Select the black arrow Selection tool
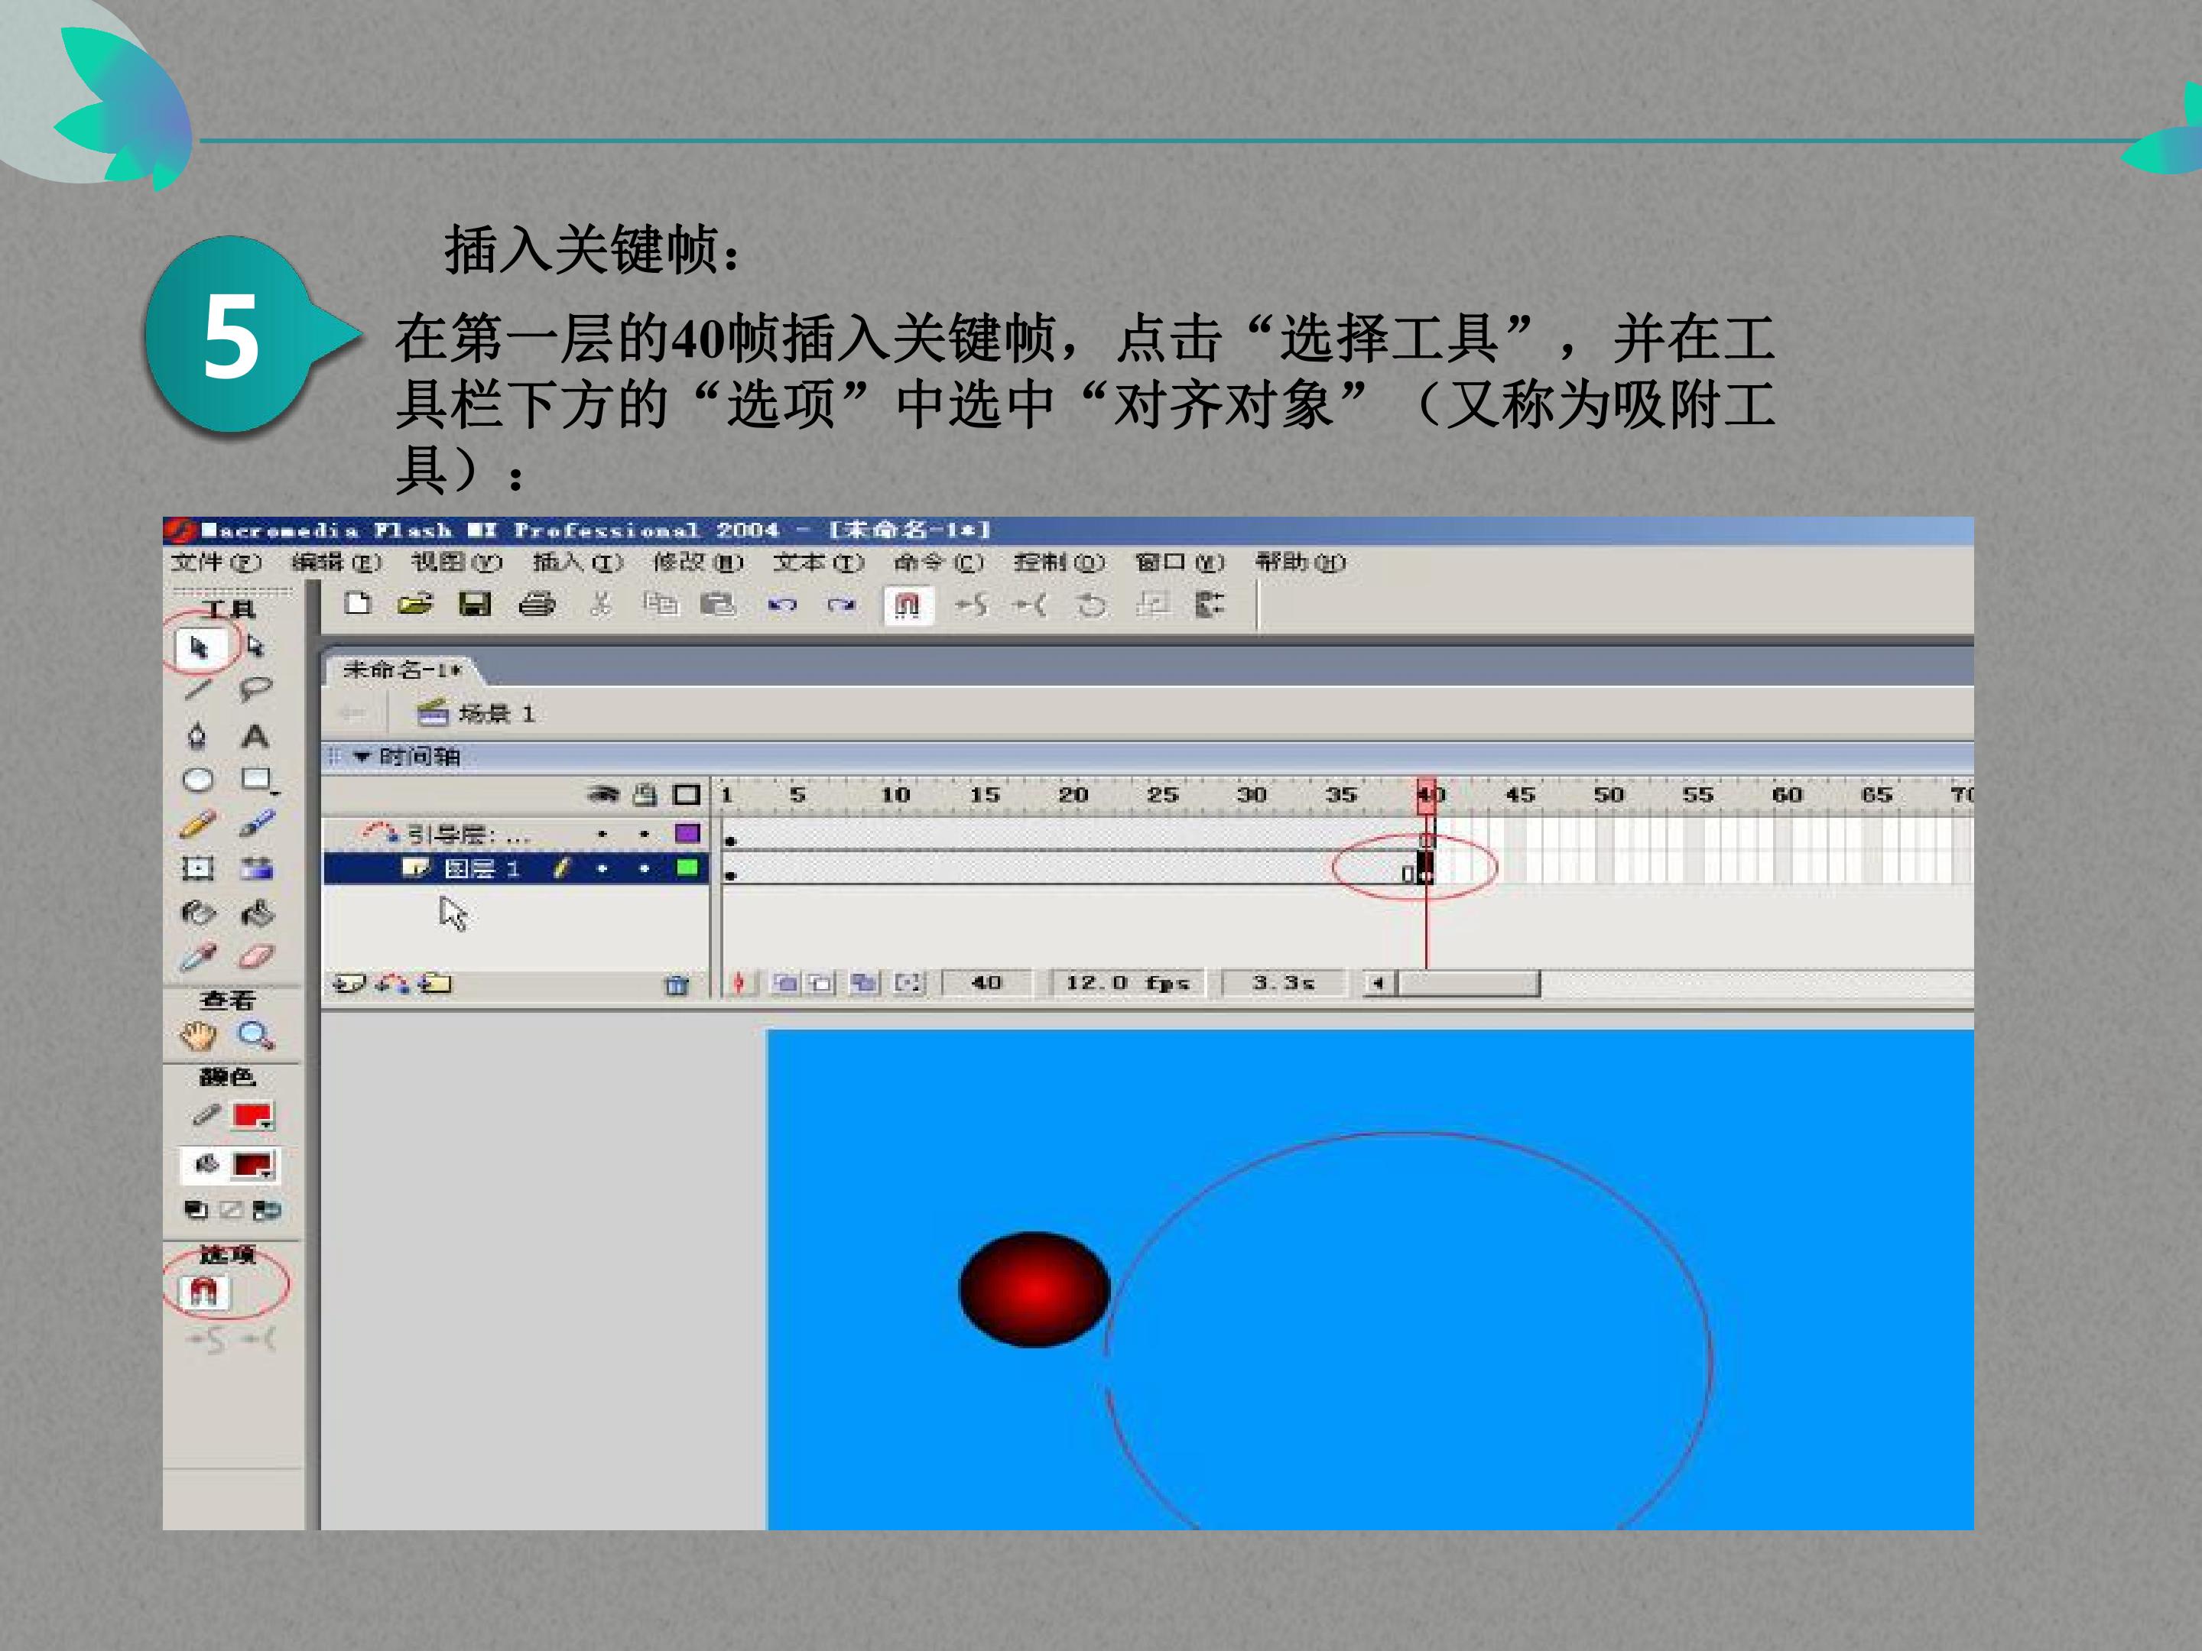The height and width of the screenshot is (1651, 2202). (x=198, y=648)
